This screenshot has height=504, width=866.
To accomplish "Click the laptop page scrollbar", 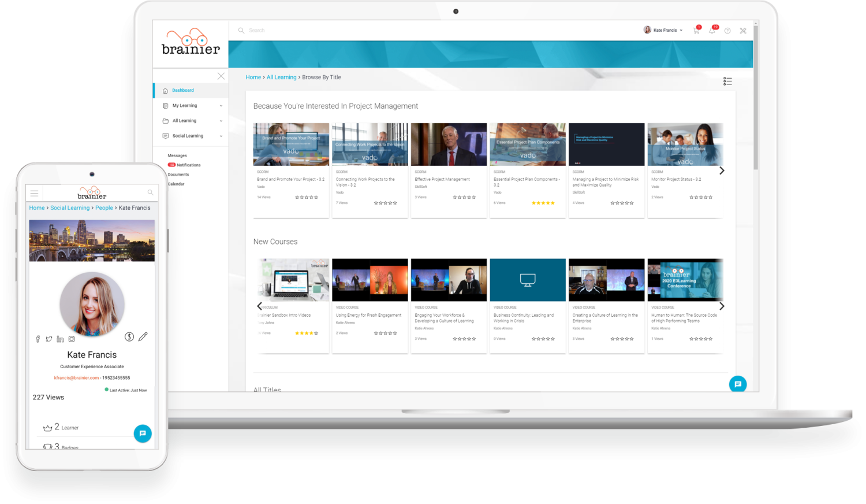I will coord(756,98).
